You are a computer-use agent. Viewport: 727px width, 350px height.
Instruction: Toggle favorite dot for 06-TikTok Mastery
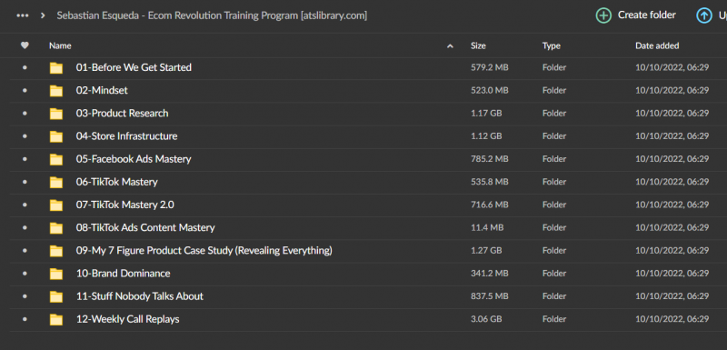(x=25, y=182)
